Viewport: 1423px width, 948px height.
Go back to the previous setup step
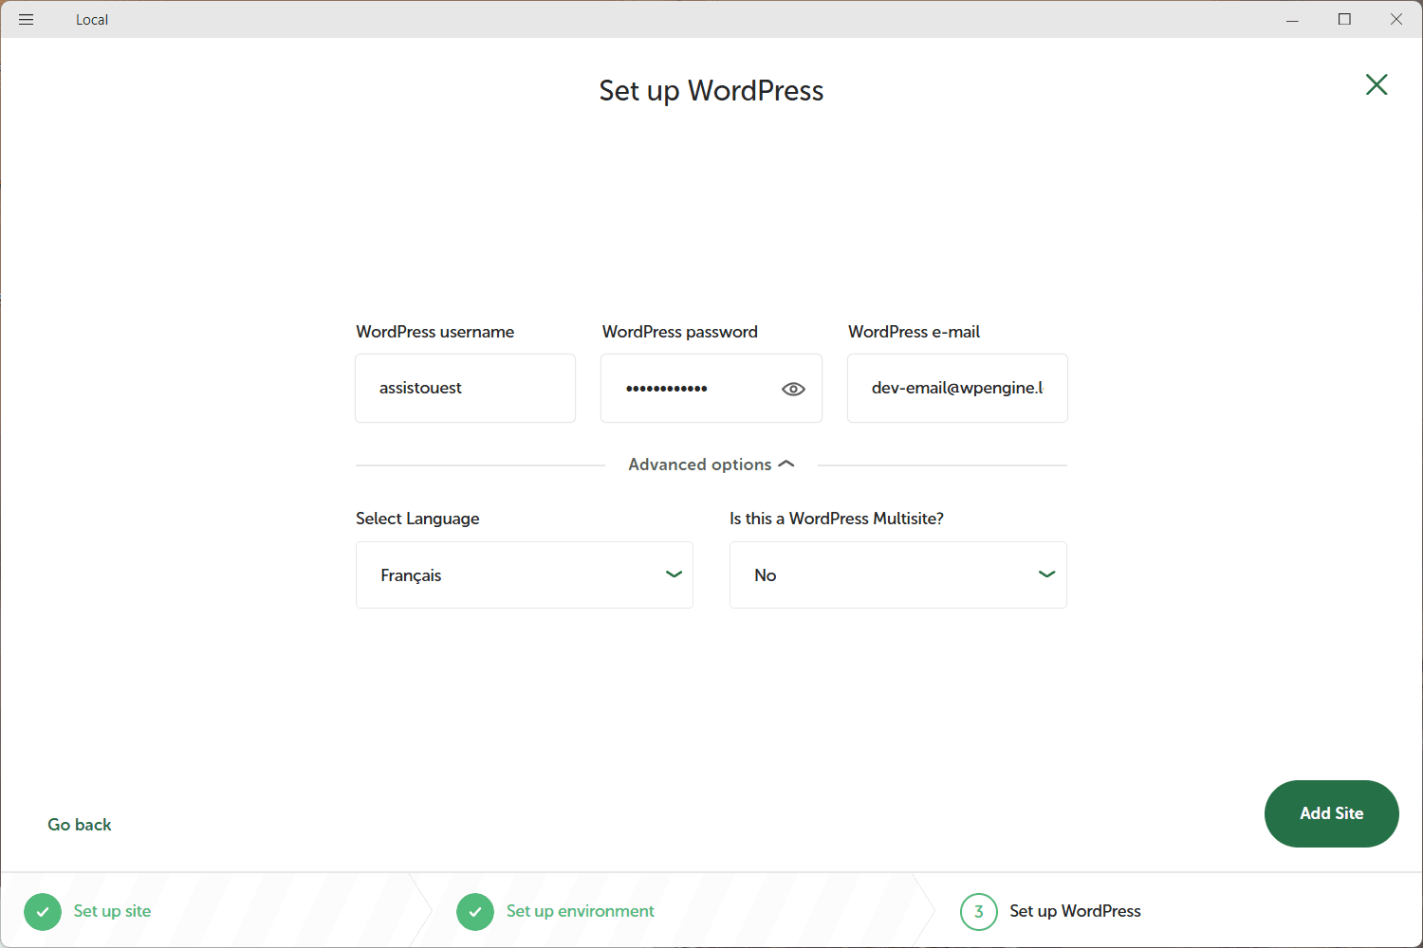click(x=80, y=825)
